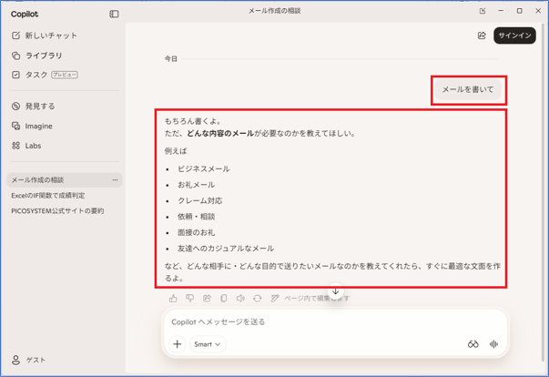
Task: Open the ExcelのIF関数で成績判定 chat
Action: (x=48, y=195)
